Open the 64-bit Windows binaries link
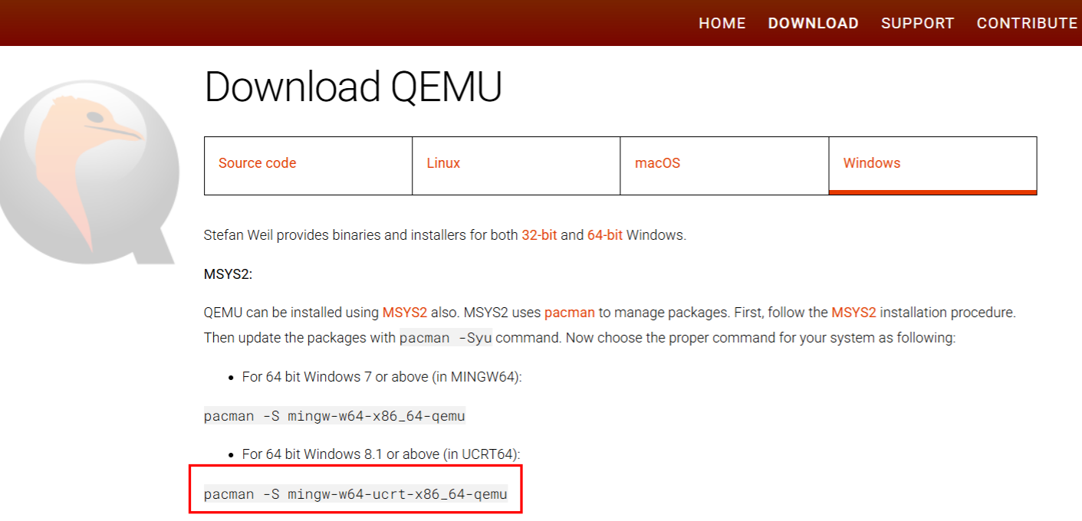The width and height of the screenshot is (1082, 521). (x=605, y=235)
